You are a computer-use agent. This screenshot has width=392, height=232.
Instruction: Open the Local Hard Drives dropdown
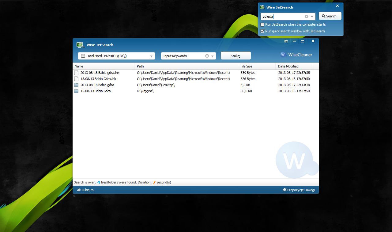point(116,56)
